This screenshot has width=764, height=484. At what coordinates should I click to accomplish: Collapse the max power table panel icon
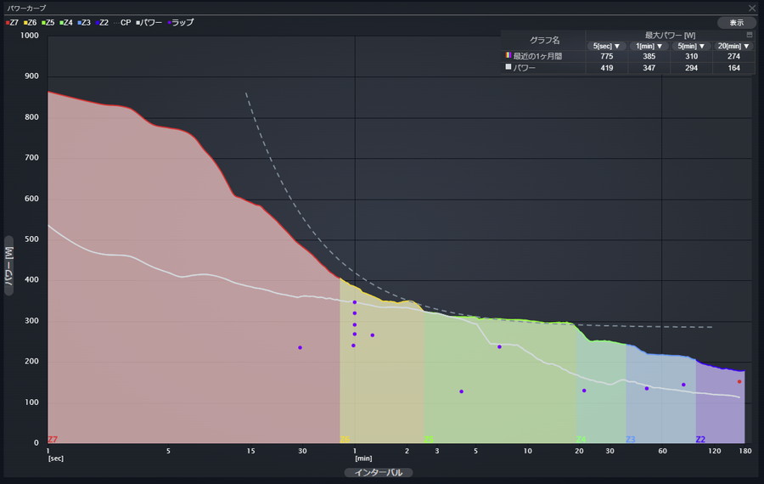pos(750,35)
